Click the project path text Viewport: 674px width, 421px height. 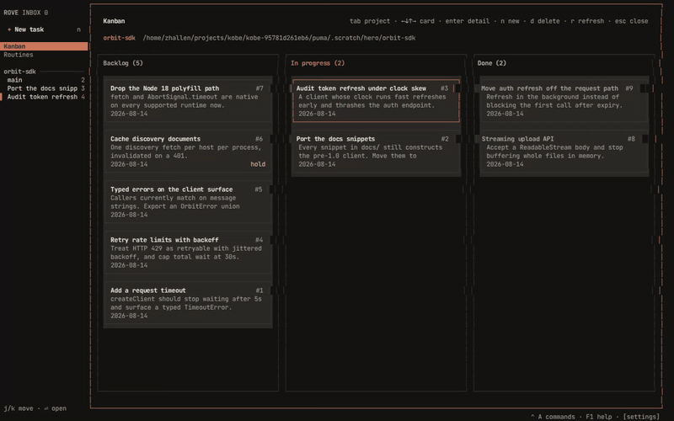click(279, 38)
